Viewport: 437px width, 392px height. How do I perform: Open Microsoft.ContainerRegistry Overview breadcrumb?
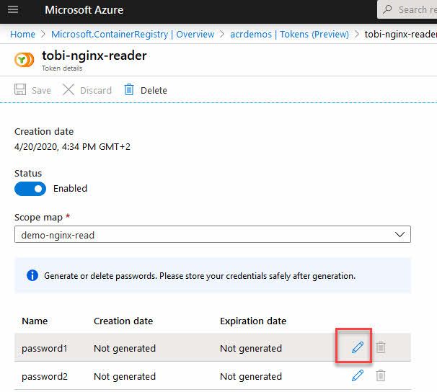tap(133, 34)
